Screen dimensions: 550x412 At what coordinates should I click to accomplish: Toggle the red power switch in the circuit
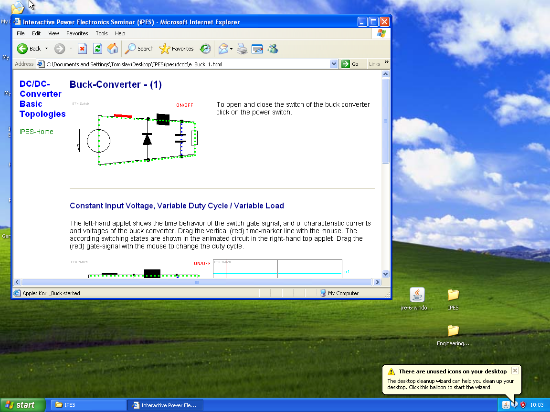click(x=123, y=115)
